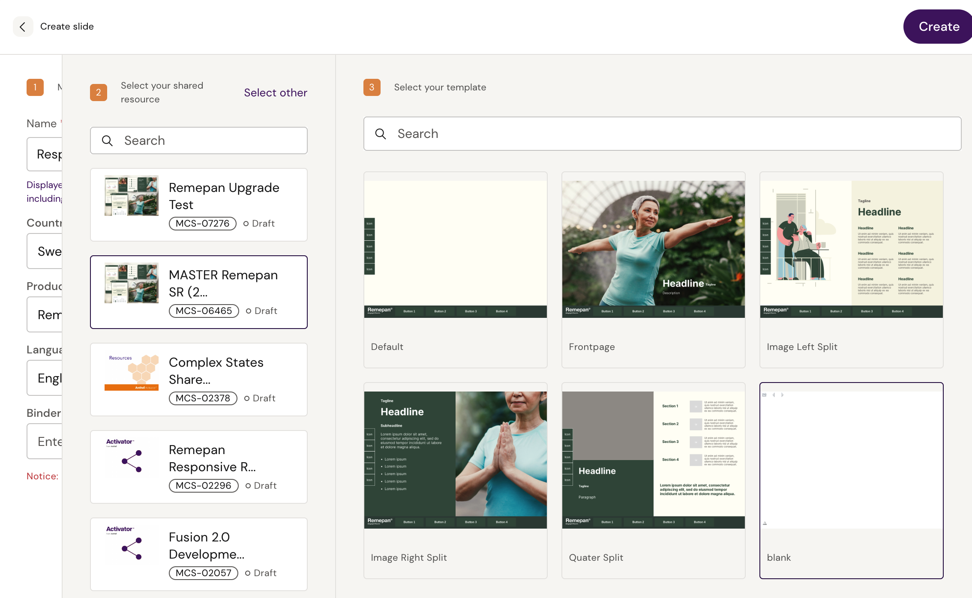Open the Select other link
This screenshot has height=598, width=972.
[x=276, y=93]
